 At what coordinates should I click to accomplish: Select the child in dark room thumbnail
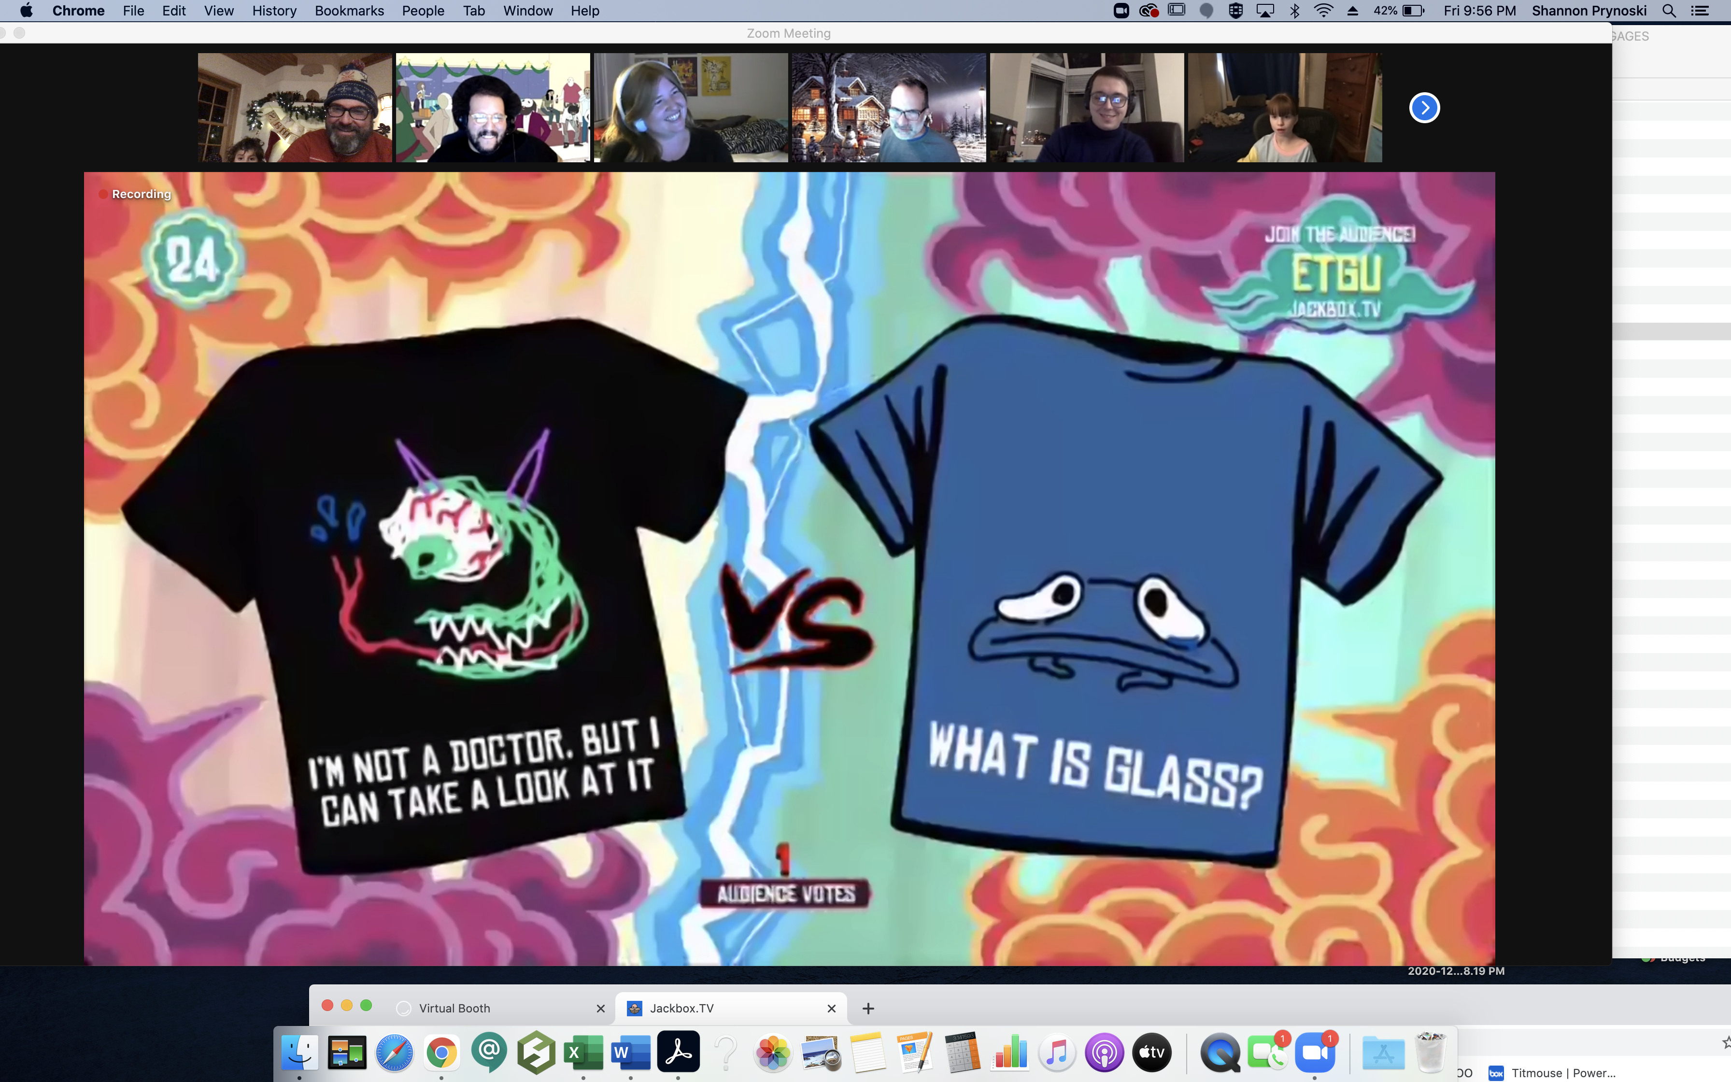coord(1285,107)
